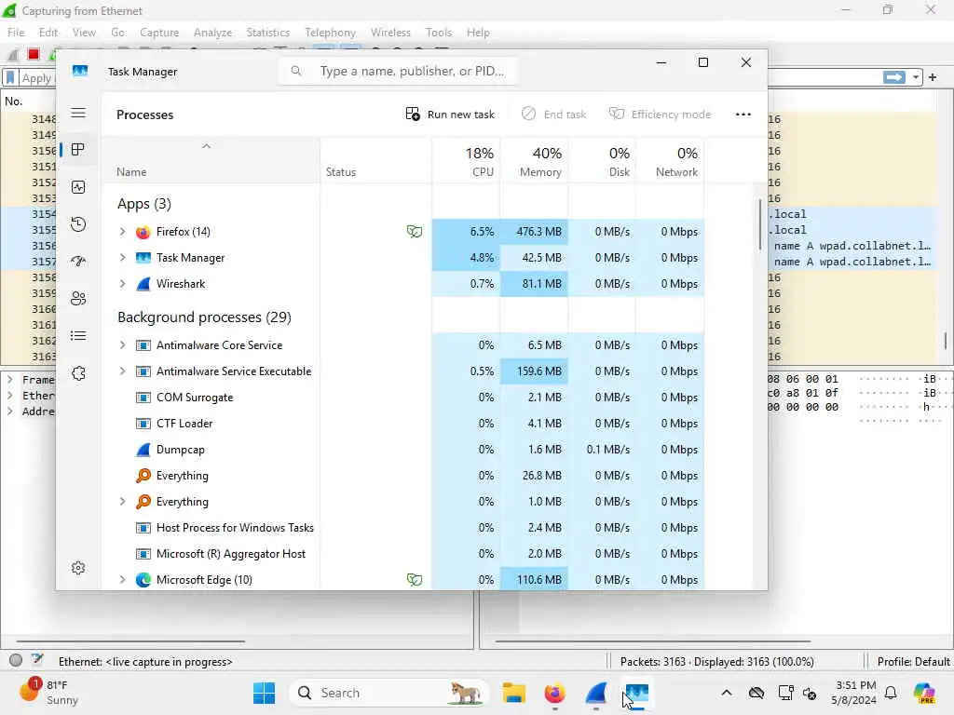The width and height of the screenshot is (954, 715).
Task: Open Wireshark Help menu
Action: tap(478, 33)
